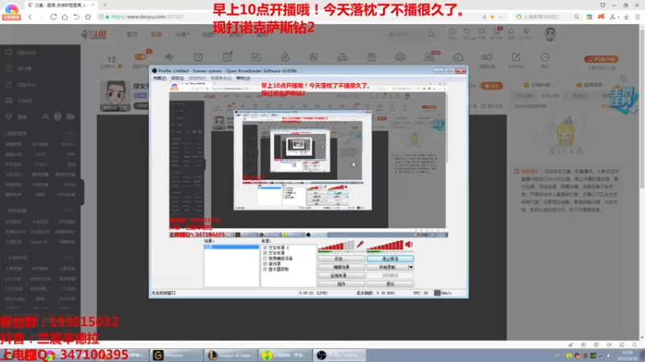Open the 开始录制 dropdown arrow in OBS
Image resolution: width=645 pixels, height=362 pixels.
pyautogui.click(x=410, y=267)
